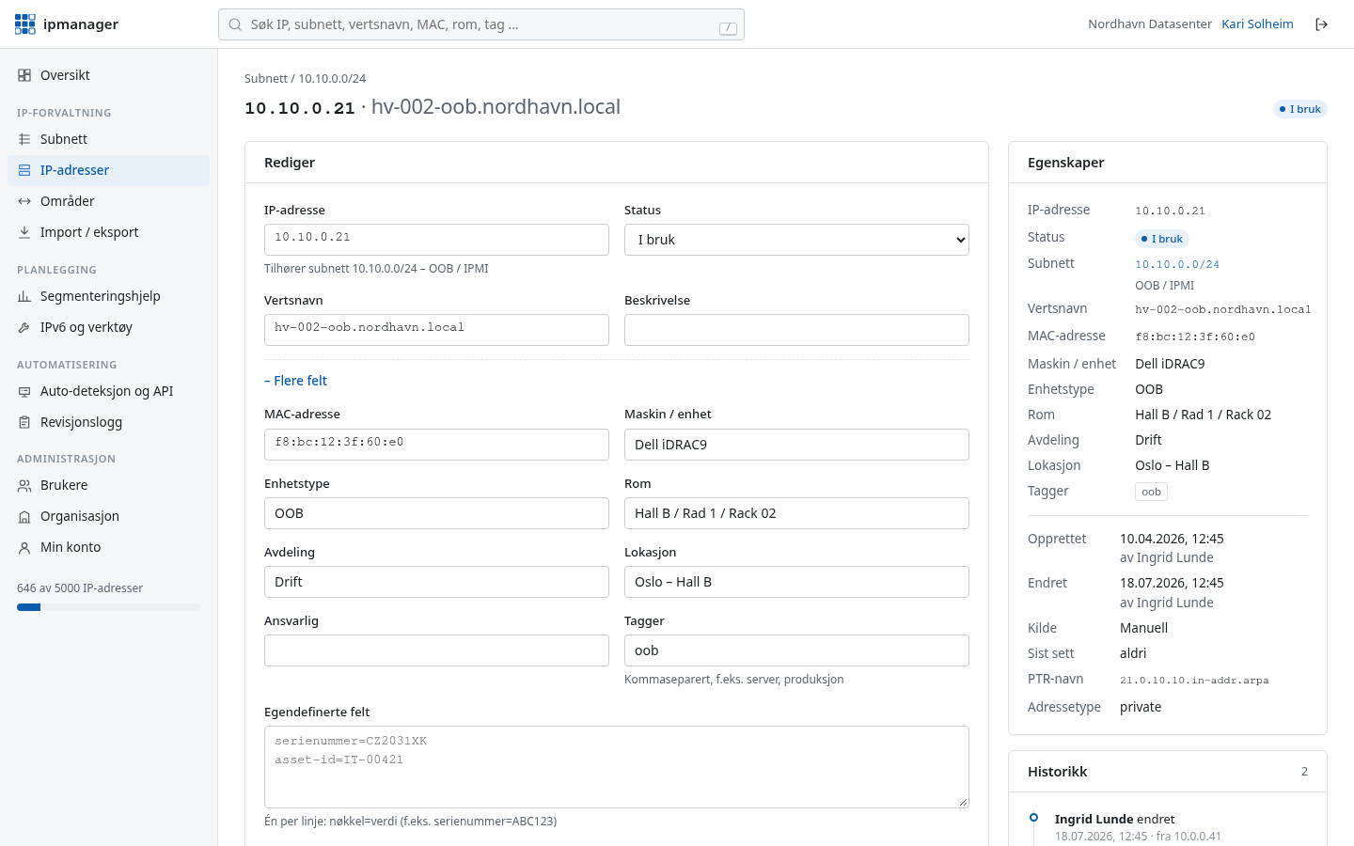Go to Subnett menu item
This screenshot has width=1354, height=846.
pos(108,139)
